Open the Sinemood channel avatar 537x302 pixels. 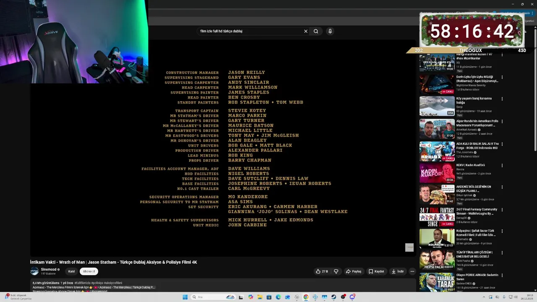coord(34,271)
